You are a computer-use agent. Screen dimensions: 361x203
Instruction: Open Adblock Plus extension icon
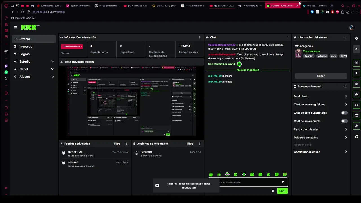(x=337, y=12)
